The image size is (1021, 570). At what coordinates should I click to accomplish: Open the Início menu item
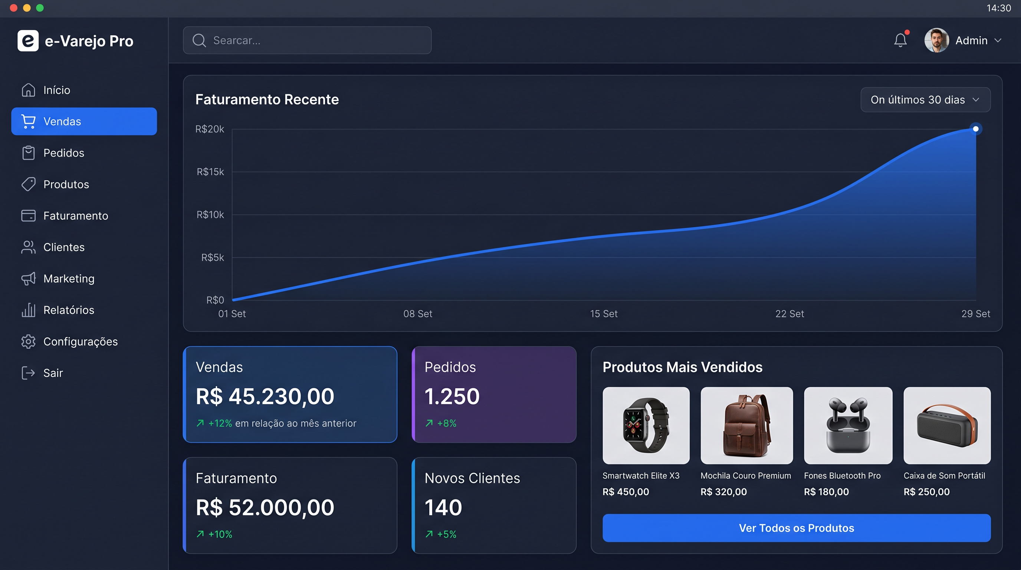(x=84, y=90)
